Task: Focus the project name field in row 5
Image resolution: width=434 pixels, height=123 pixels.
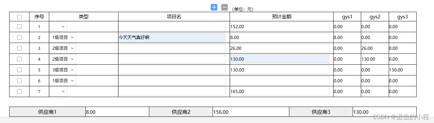Action: pyautogui.click(x=172, y=70)
